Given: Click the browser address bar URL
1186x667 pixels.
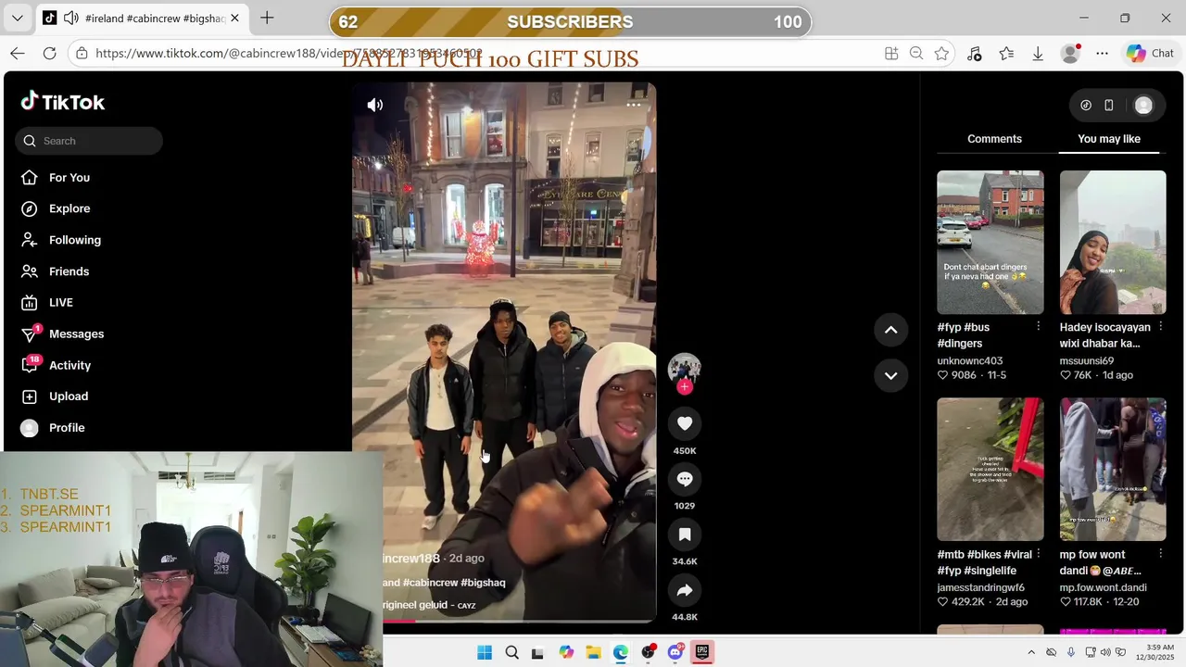Looking at the screenshot, I should point(289,54).
